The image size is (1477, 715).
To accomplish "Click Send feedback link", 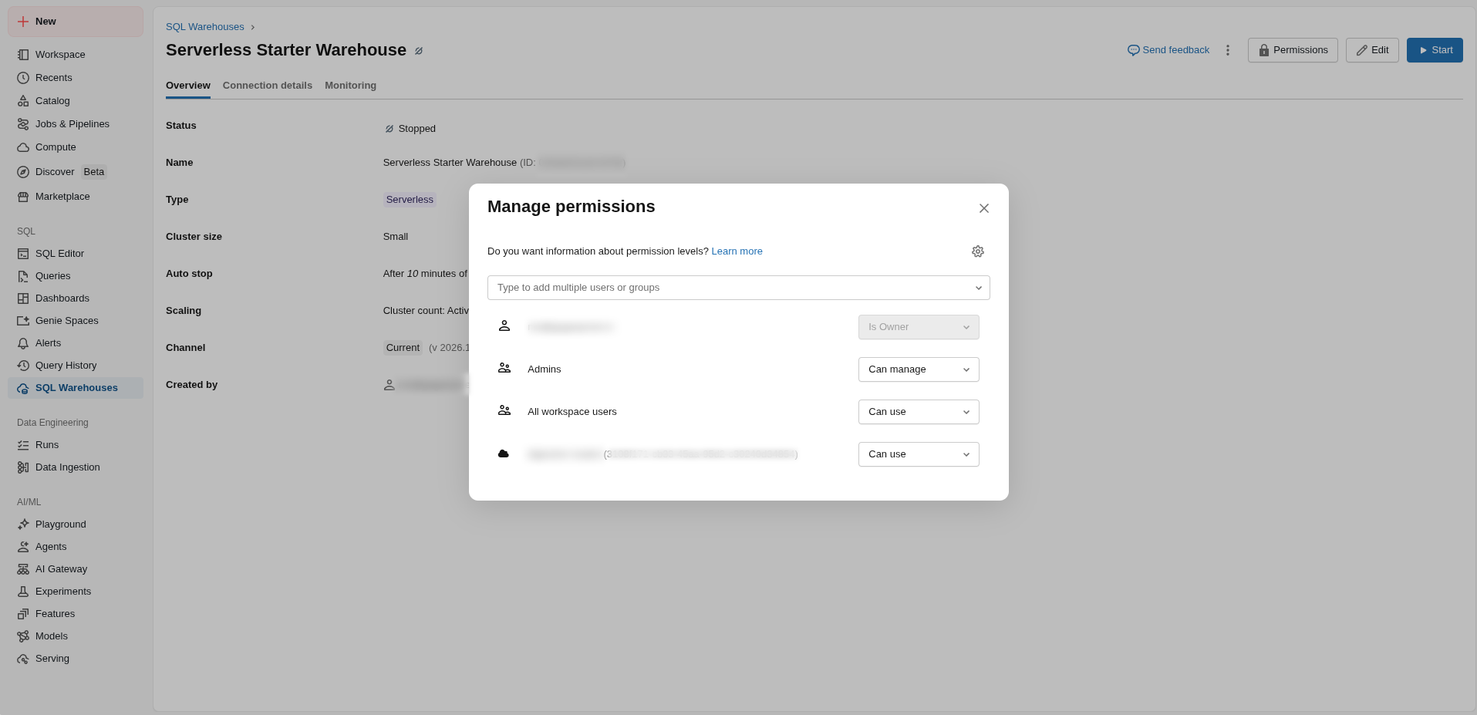I will 1168,50.
